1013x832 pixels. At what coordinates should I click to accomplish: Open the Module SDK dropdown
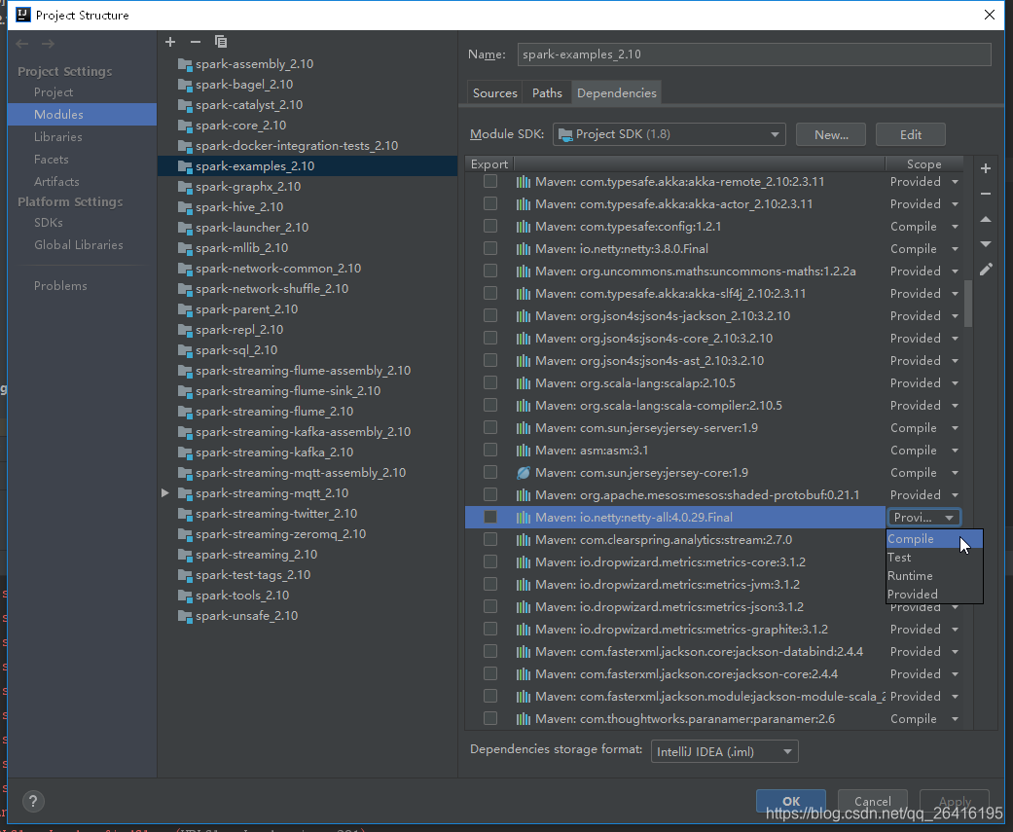pyautogui.click(x=669, y=134)
